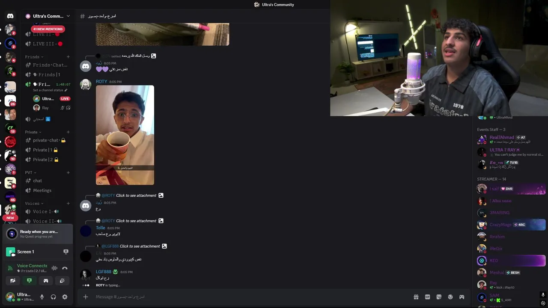This screenshot has width=548, height=308.
Task: Create channel in Private category
Action: click(x=68, y=132)
